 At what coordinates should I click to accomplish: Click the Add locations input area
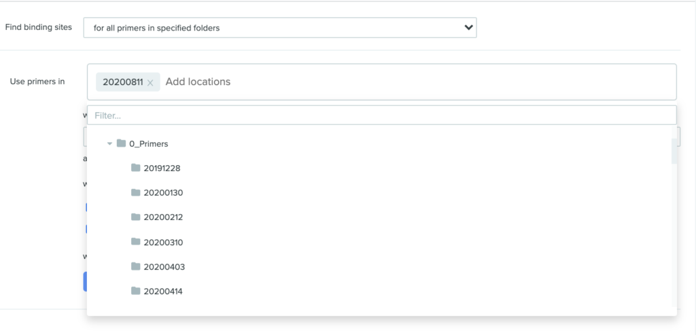click(417, 82)
